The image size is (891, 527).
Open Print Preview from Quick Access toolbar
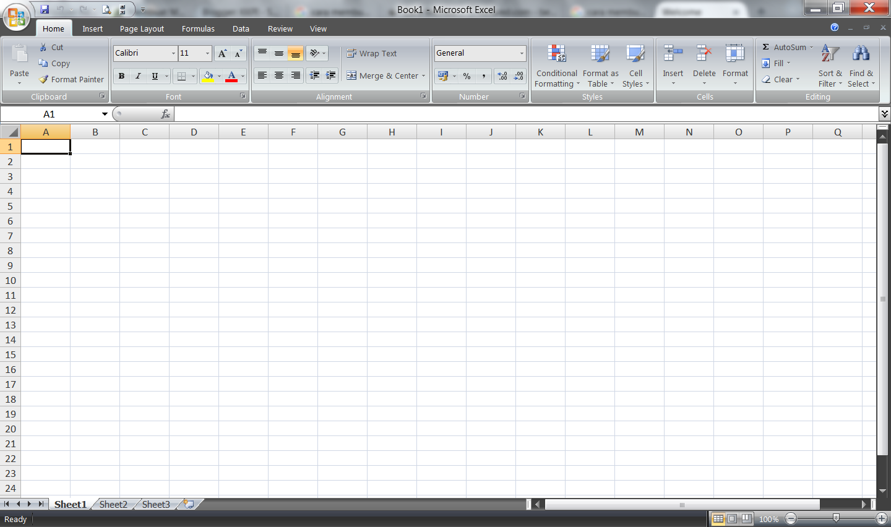click(x=106, y=9)
